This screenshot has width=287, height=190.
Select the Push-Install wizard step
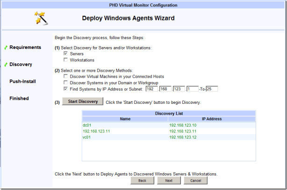(22, 81)
